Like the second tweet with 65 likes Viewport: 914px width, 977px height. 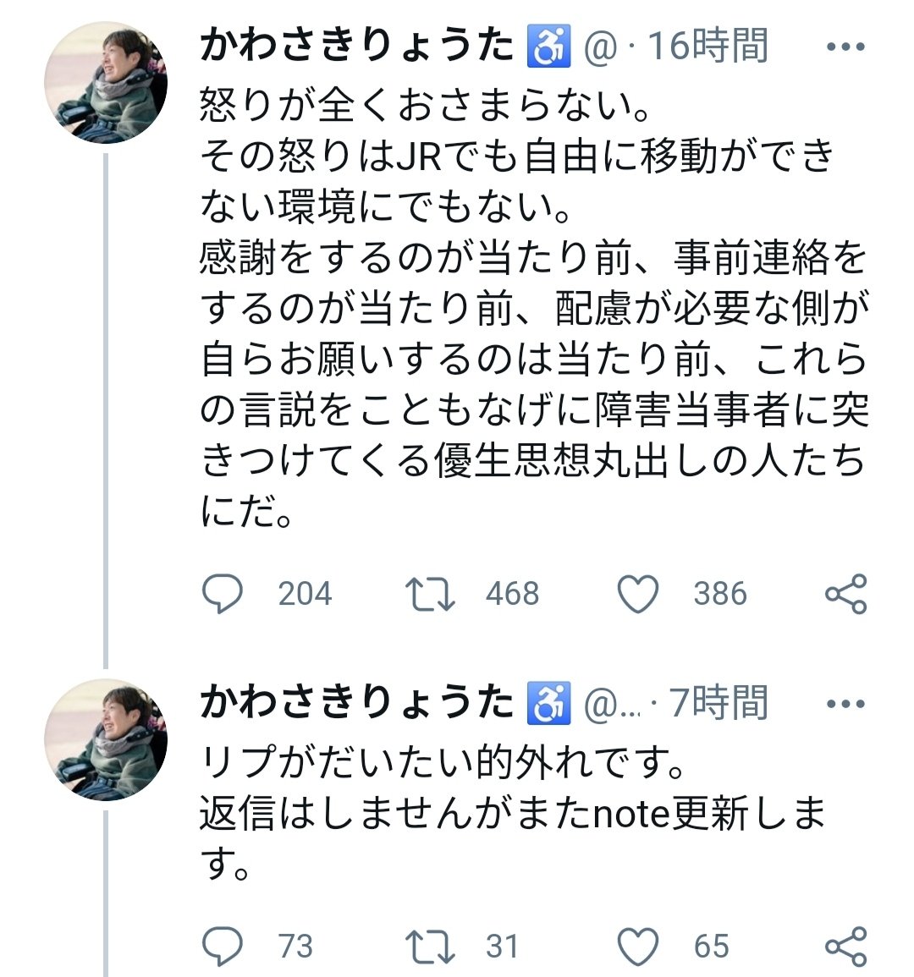click(638, 946)
